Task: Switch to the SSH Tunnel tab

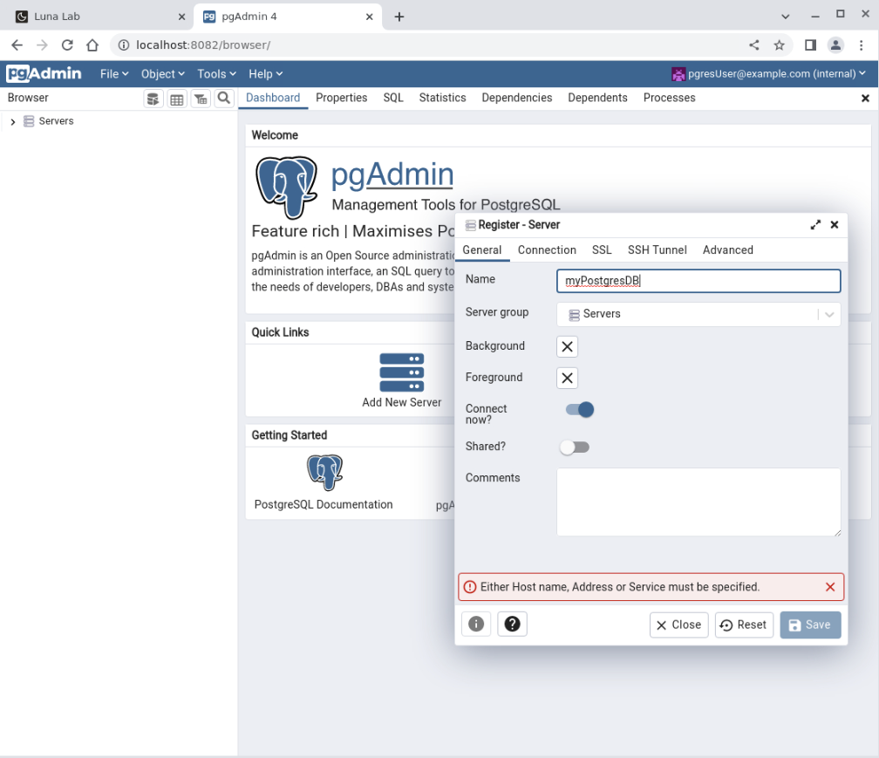Action: click(657, 250)
